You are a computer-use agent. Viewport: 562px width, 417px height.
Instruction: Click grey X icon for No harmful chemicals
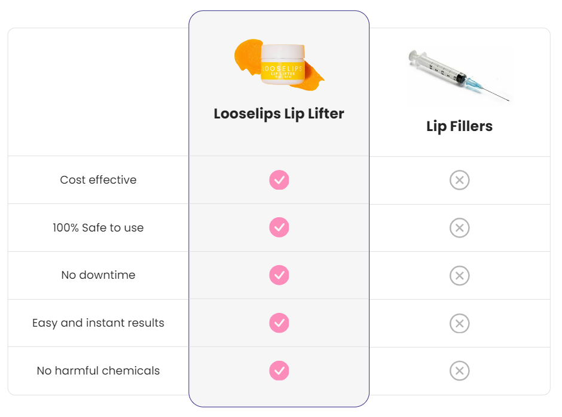tap(459, 370)
